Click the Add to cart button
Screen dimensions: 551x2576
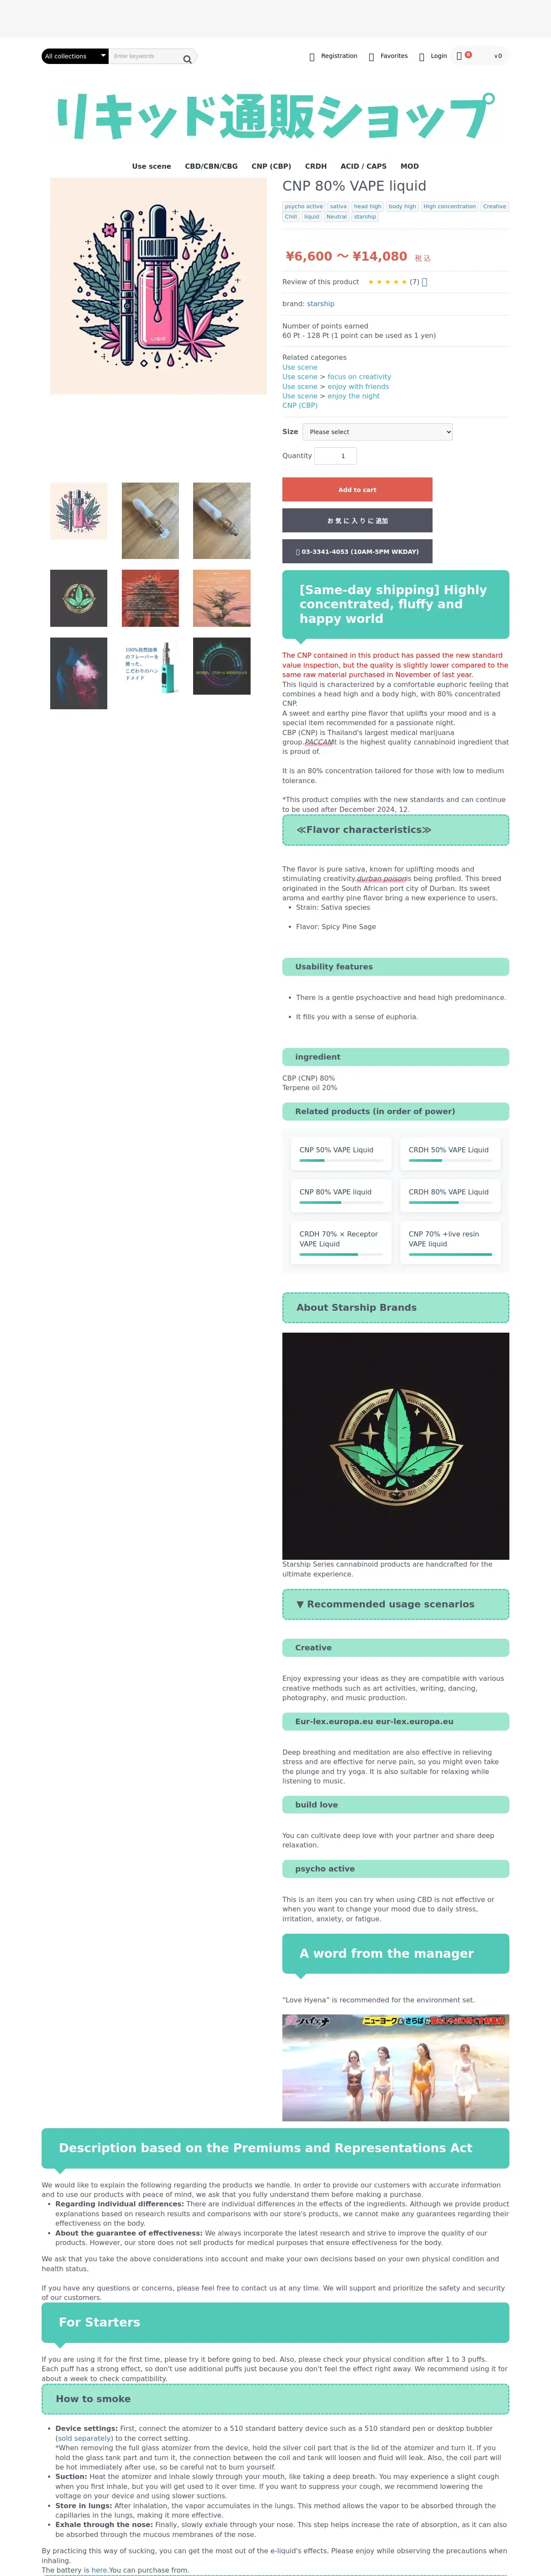(357, 489)
